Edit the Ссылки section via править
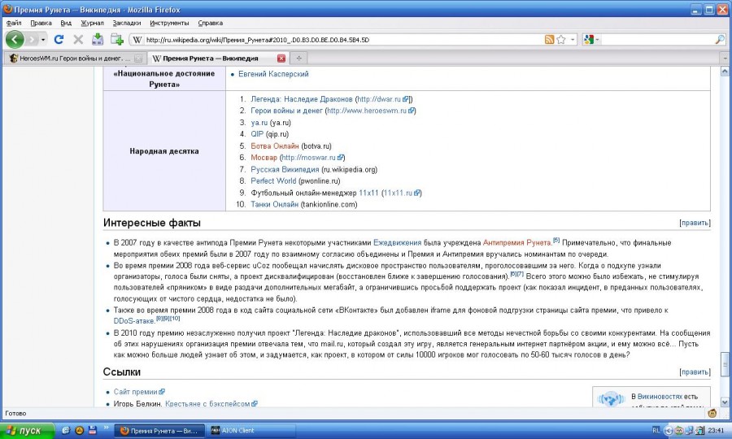This screenshot has width=732, height=439. coord(695,372)
